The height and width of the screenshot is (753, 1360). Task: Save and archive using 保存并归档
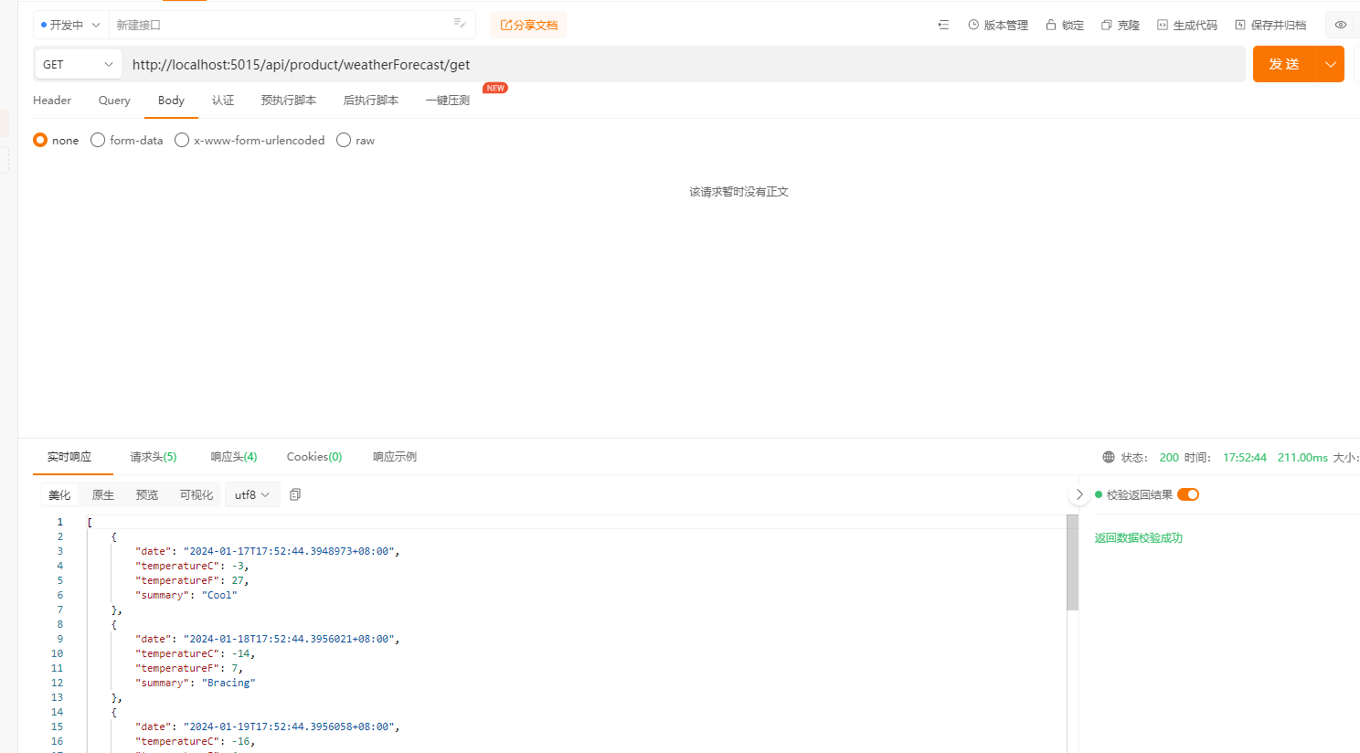coord(1270,25)
